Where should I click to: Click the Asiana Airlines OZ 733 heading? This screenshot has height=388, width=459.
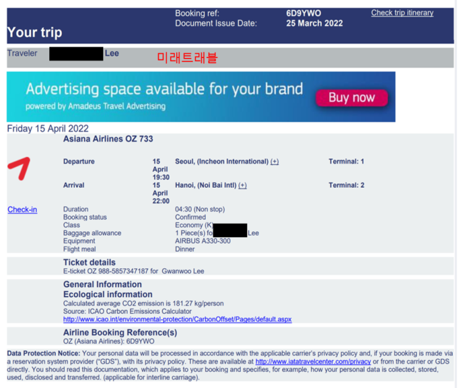(108, 139)
